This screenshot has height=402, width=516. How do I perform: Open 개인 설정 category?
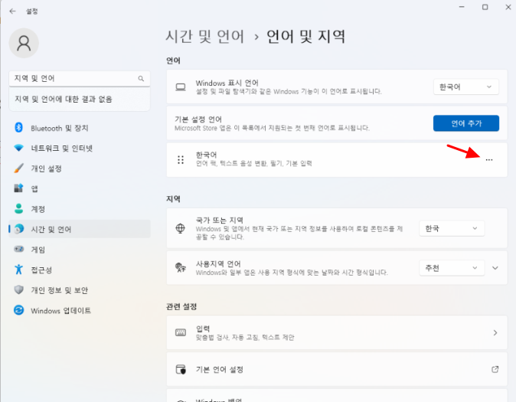(x=80, y=168)
